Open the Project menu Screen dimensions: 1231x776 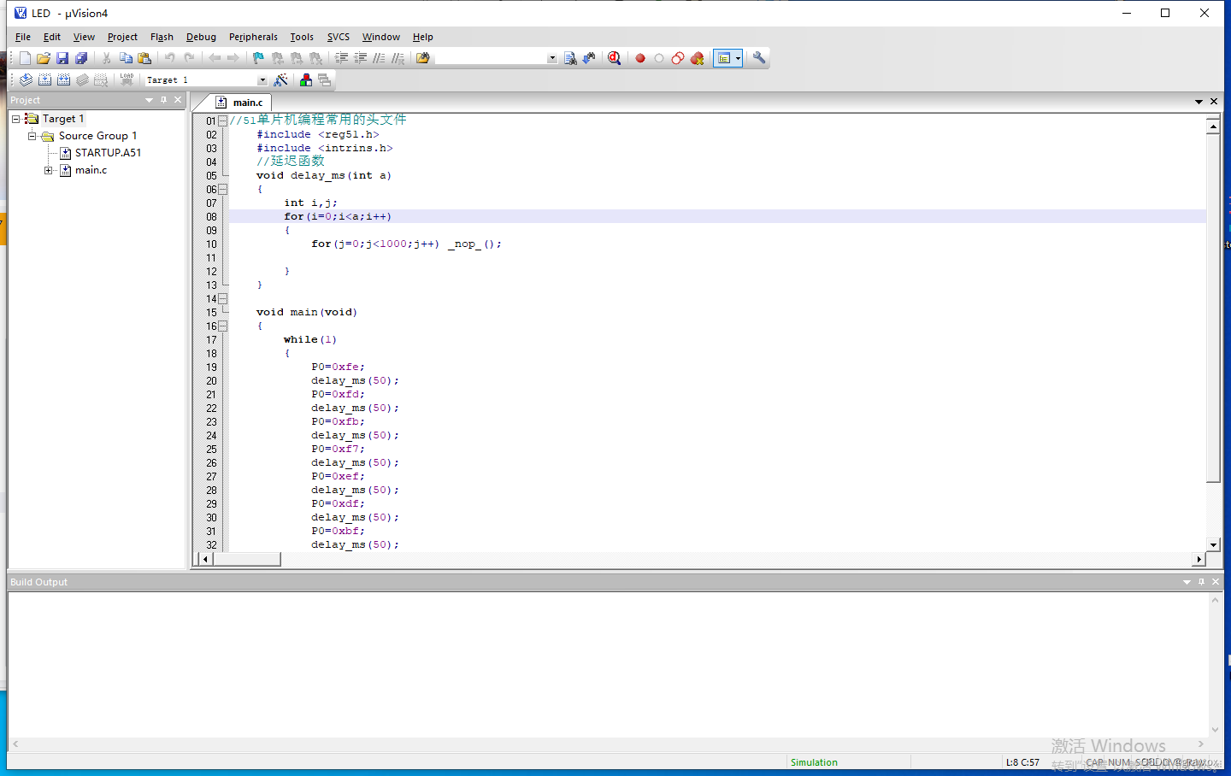point(122,37)
